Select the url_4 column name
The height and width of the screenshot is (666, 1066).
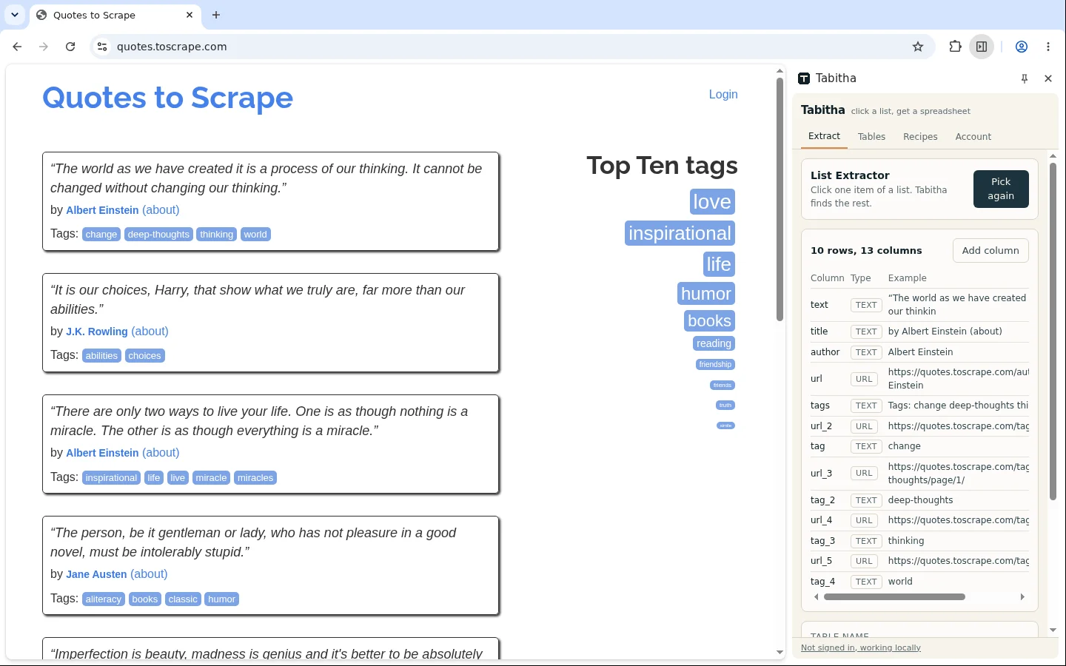coord(821,520)
